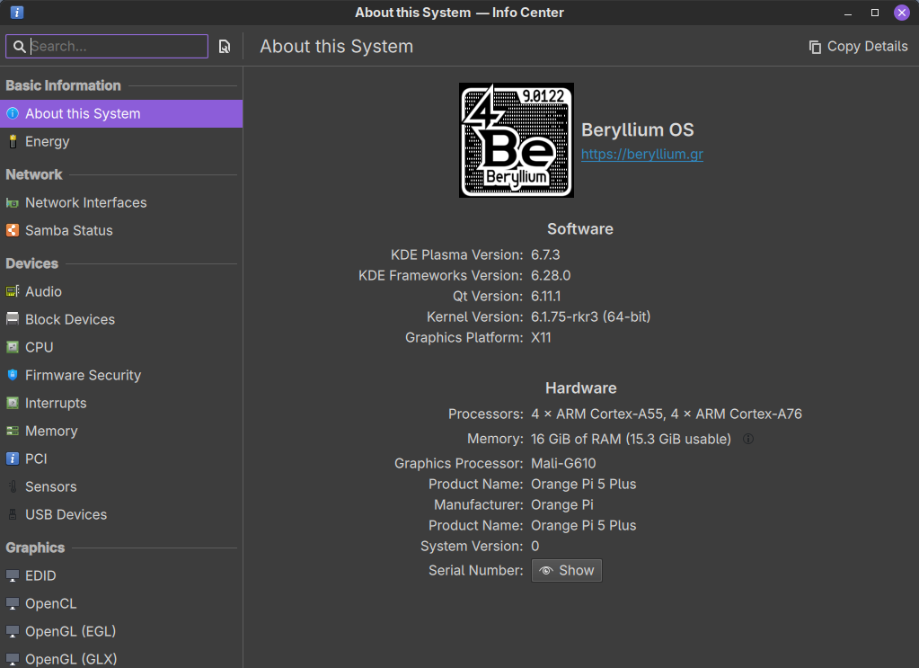Image resolution: width=919 pixels, height=668 pixels.
Task: Click the kernel version "6.1.75-rkr3 (64-bit)"
Action: (590, 316)
